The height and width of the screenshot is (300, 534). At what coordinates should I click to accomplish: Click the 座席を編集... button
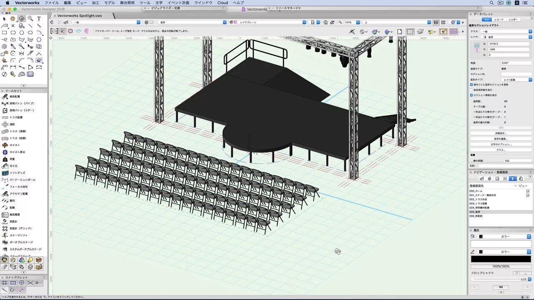click(501, 139)
